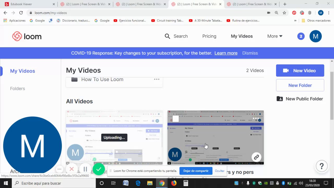The width and height of the screenshot is (334, 188).
Task: Open the Windows notification center
Action: tap(326, 183)
